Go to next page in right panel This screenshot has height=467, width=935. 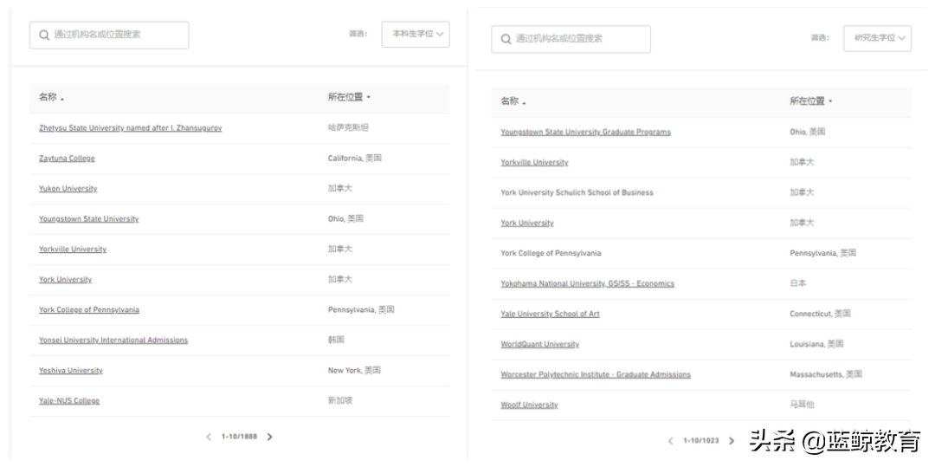point(732,441)
